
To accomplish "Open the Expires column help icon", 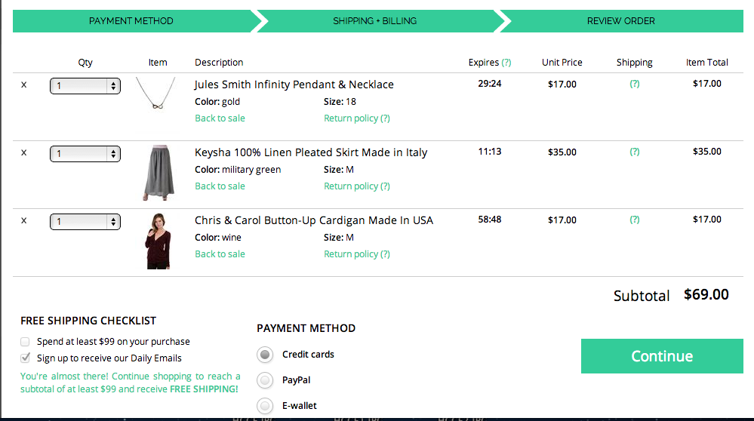I will point(506,63).
